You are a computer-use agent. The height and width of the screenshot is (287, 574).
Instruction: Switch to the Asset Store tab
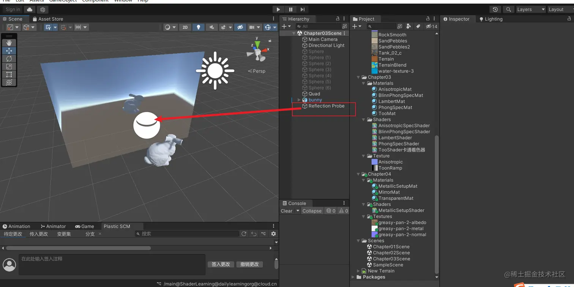[47, 19]
